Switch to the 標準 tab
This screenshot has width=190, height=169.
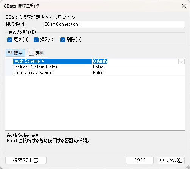click(x=15, y=53)
